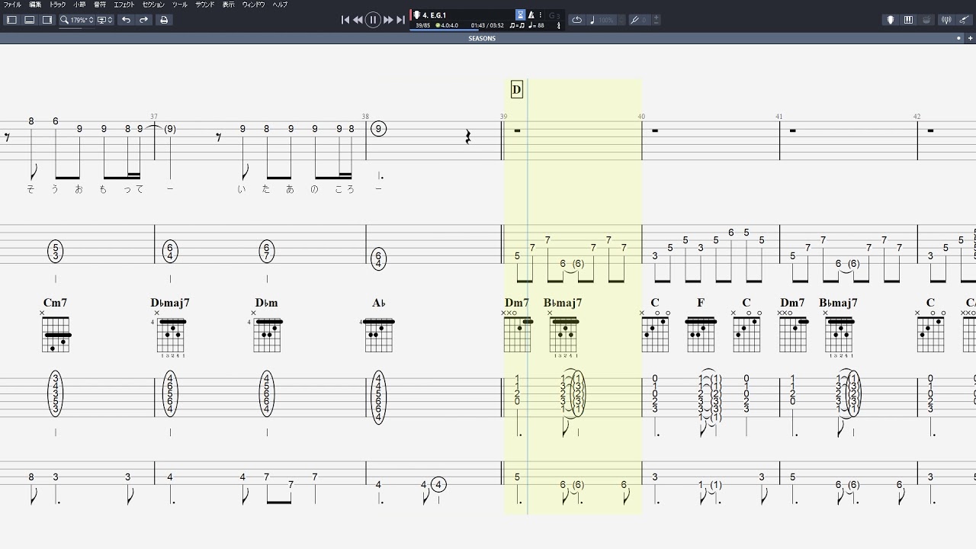The image size is (976, 549).
Task: Enable loop playback mode
Action: pos(576,20)
